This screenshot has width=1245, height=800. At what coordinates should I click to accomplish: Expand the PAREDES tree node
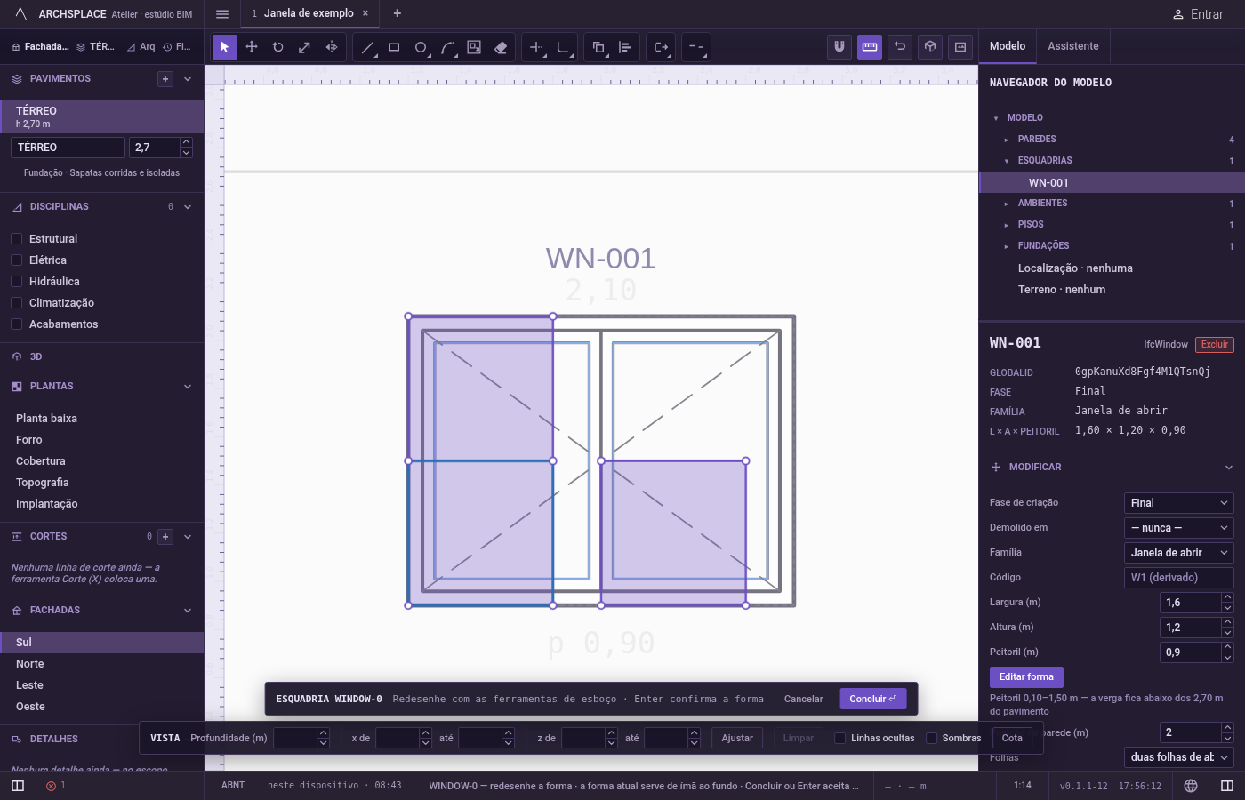point(1007,140)
